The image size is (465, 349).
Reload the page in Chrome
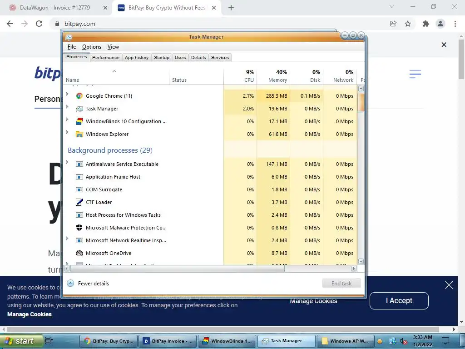[39, 24]
